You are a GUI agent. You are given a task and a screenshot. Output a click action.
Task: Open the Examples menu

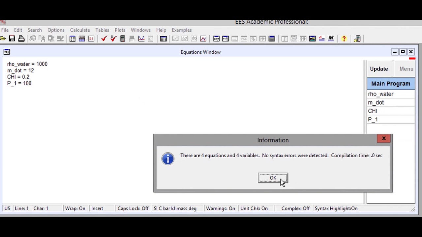coord(182,30)
